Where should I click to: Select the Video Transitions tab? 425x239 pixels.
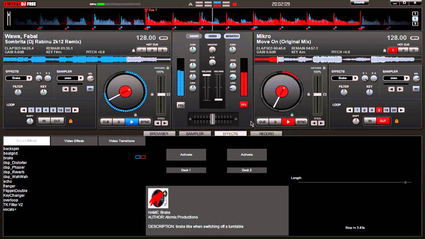pos(122,141)
